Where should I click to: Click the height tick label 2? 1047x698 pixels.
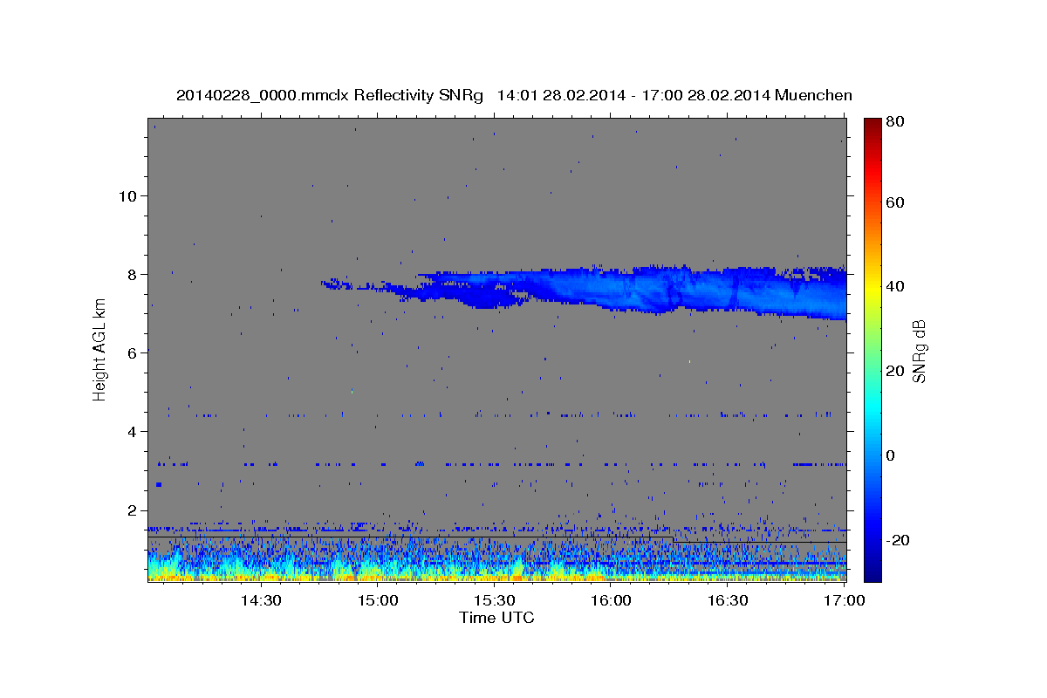click(133, 510)
